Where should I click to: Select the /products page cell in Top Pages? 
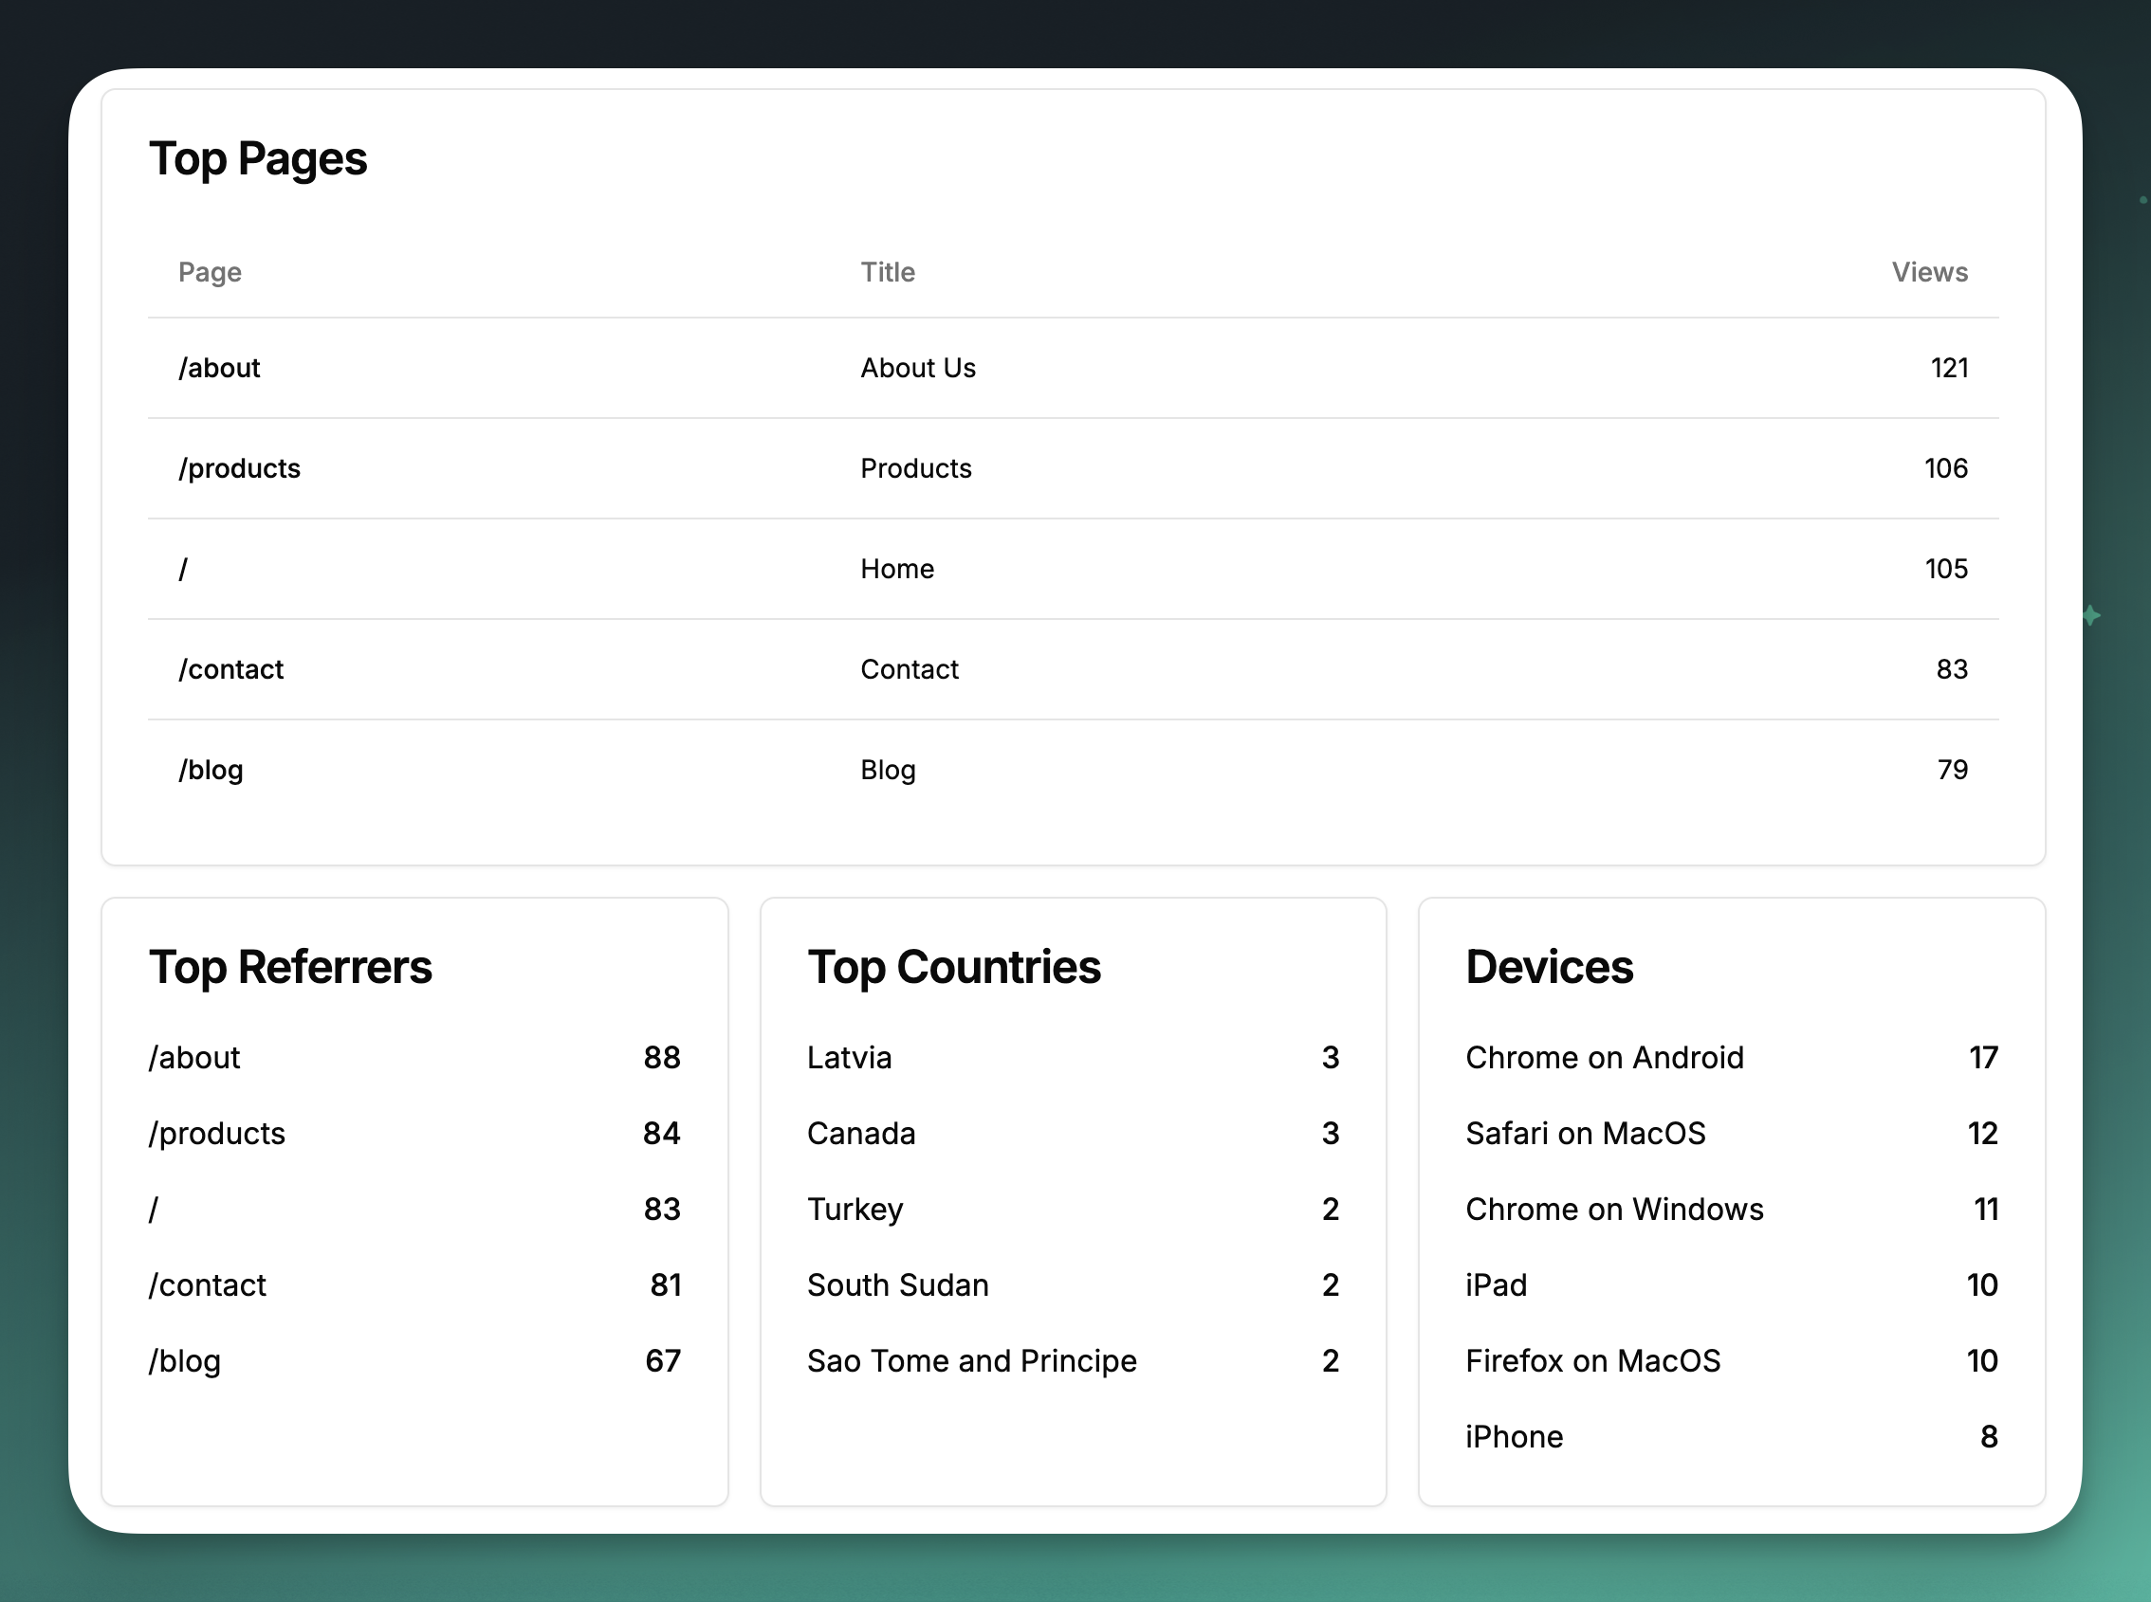point(240,468)
